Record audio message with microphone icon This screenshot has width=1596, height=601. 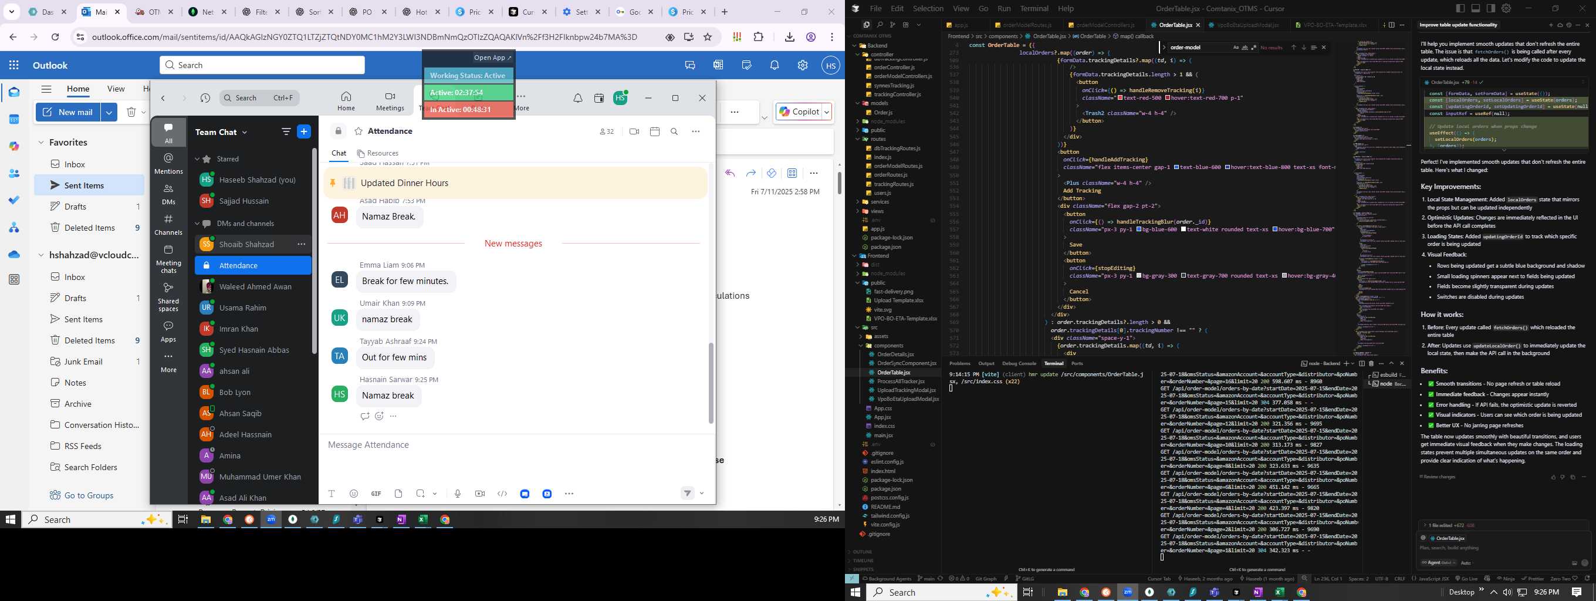pyautogui.click(x=457, y=494)
